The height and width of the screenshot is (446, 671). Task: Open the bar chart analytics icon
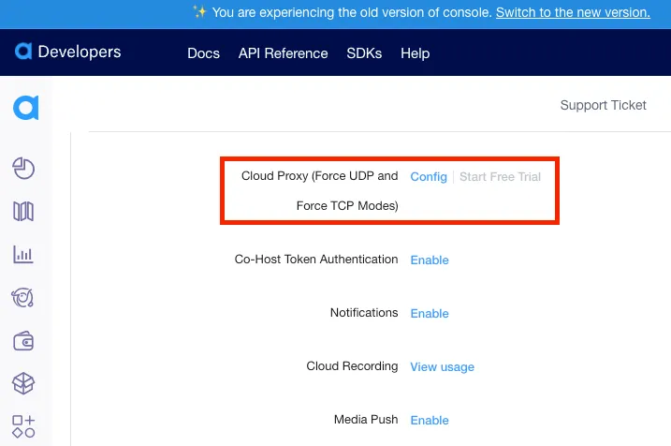point(23,255)
